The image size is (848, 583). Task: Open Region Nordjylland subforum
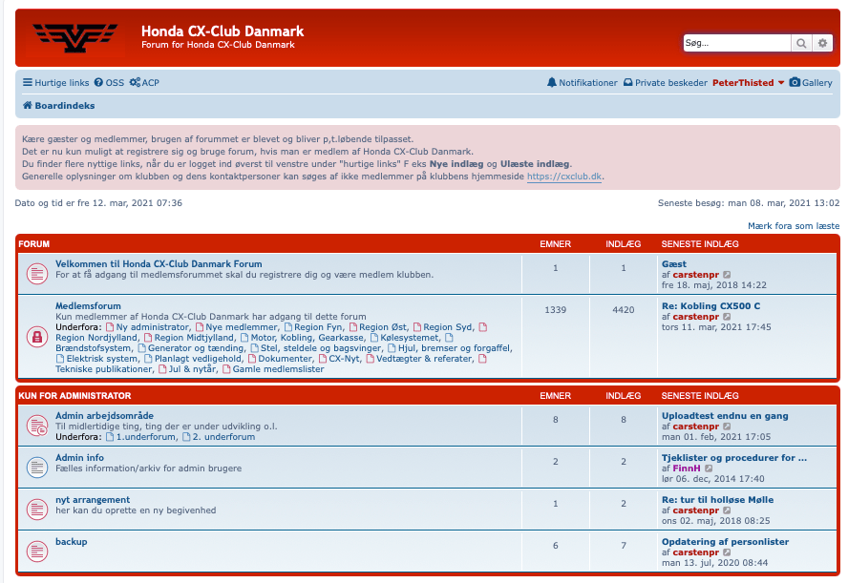click(96, 338)
